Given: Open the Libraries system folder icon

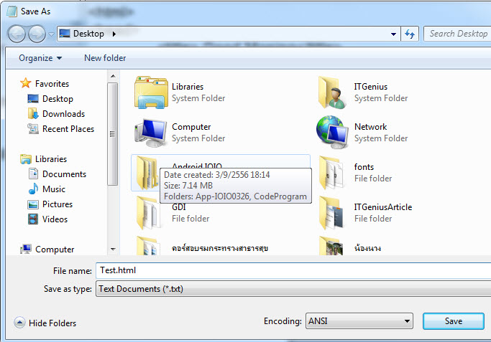Looking at the screenshot, I should tap(151, 92).
